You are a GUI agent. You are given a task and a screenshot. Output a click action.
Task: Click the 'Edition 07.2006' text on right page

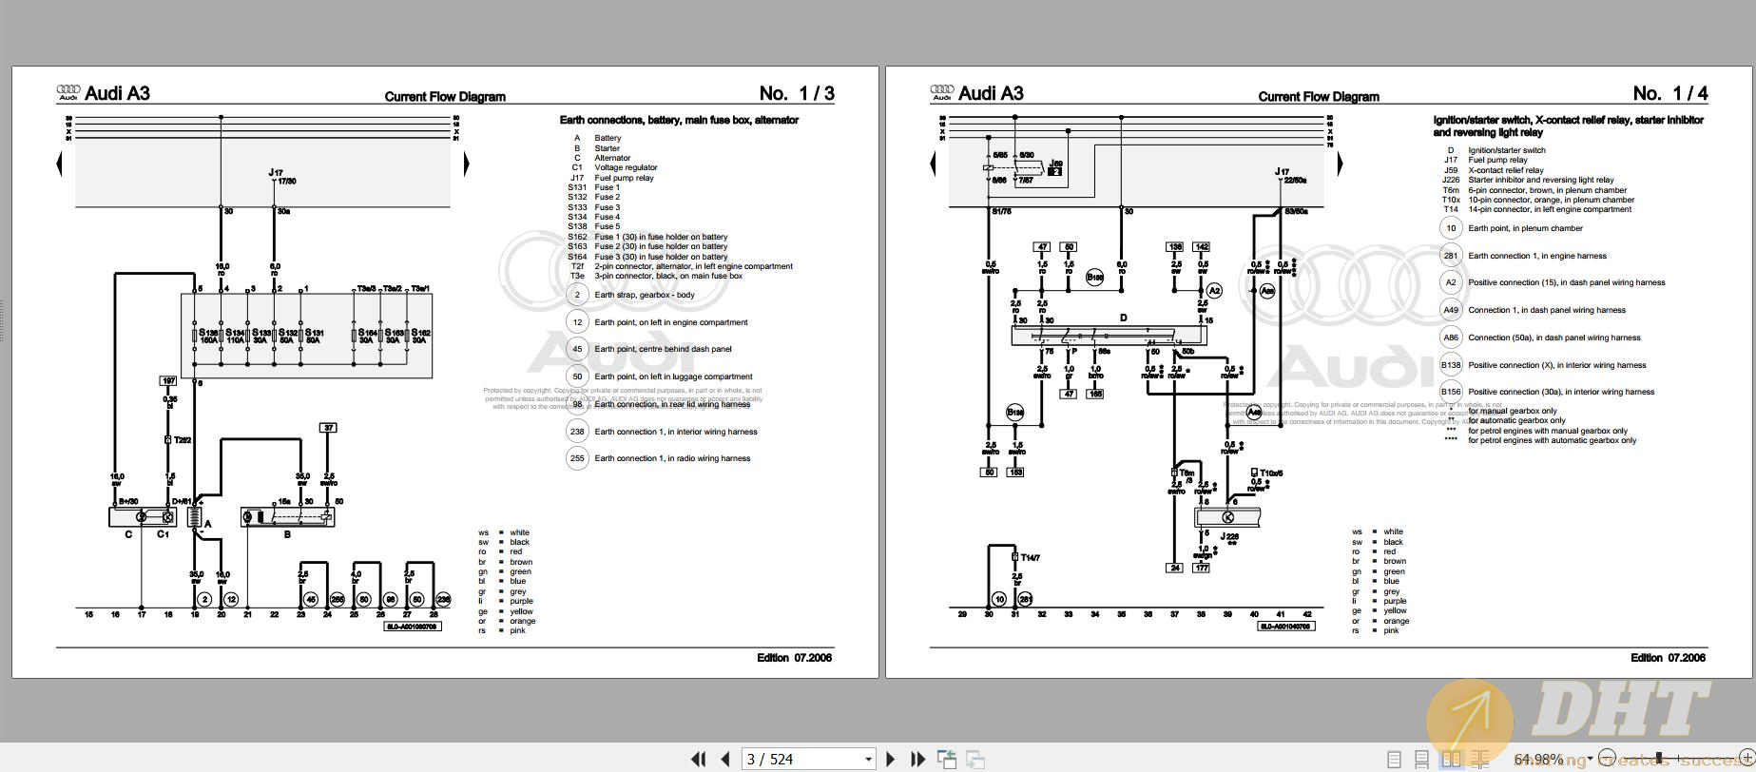[x=1668, y=658]
